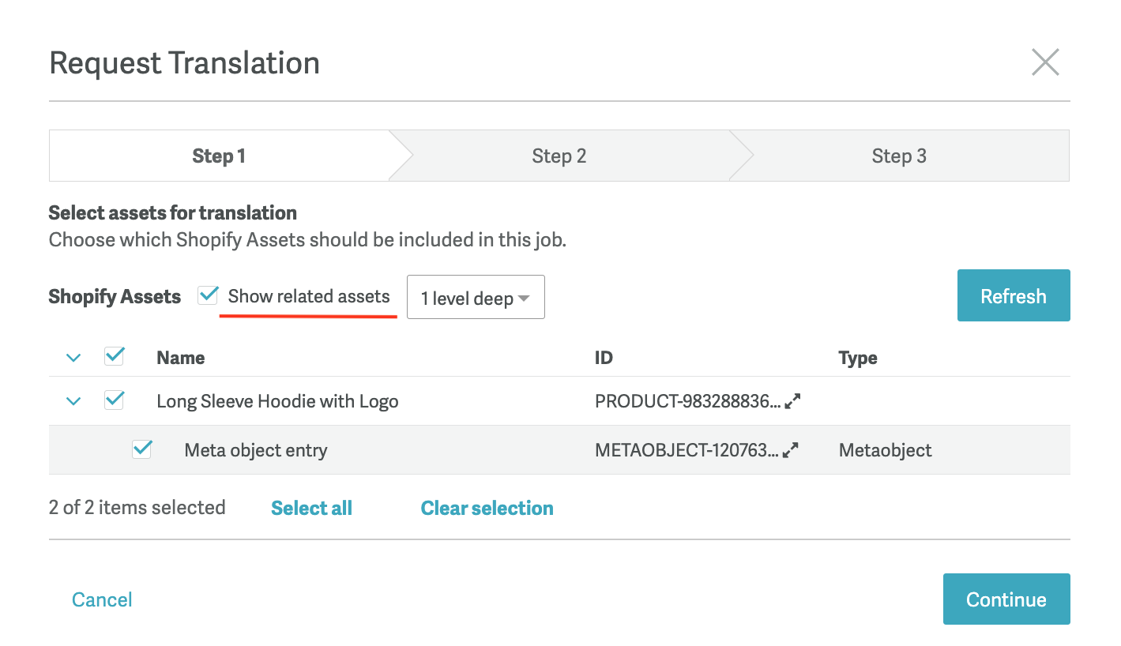This screenshot has width=1121, height=646.
Task: Click the ID column header
Action: 604,358
